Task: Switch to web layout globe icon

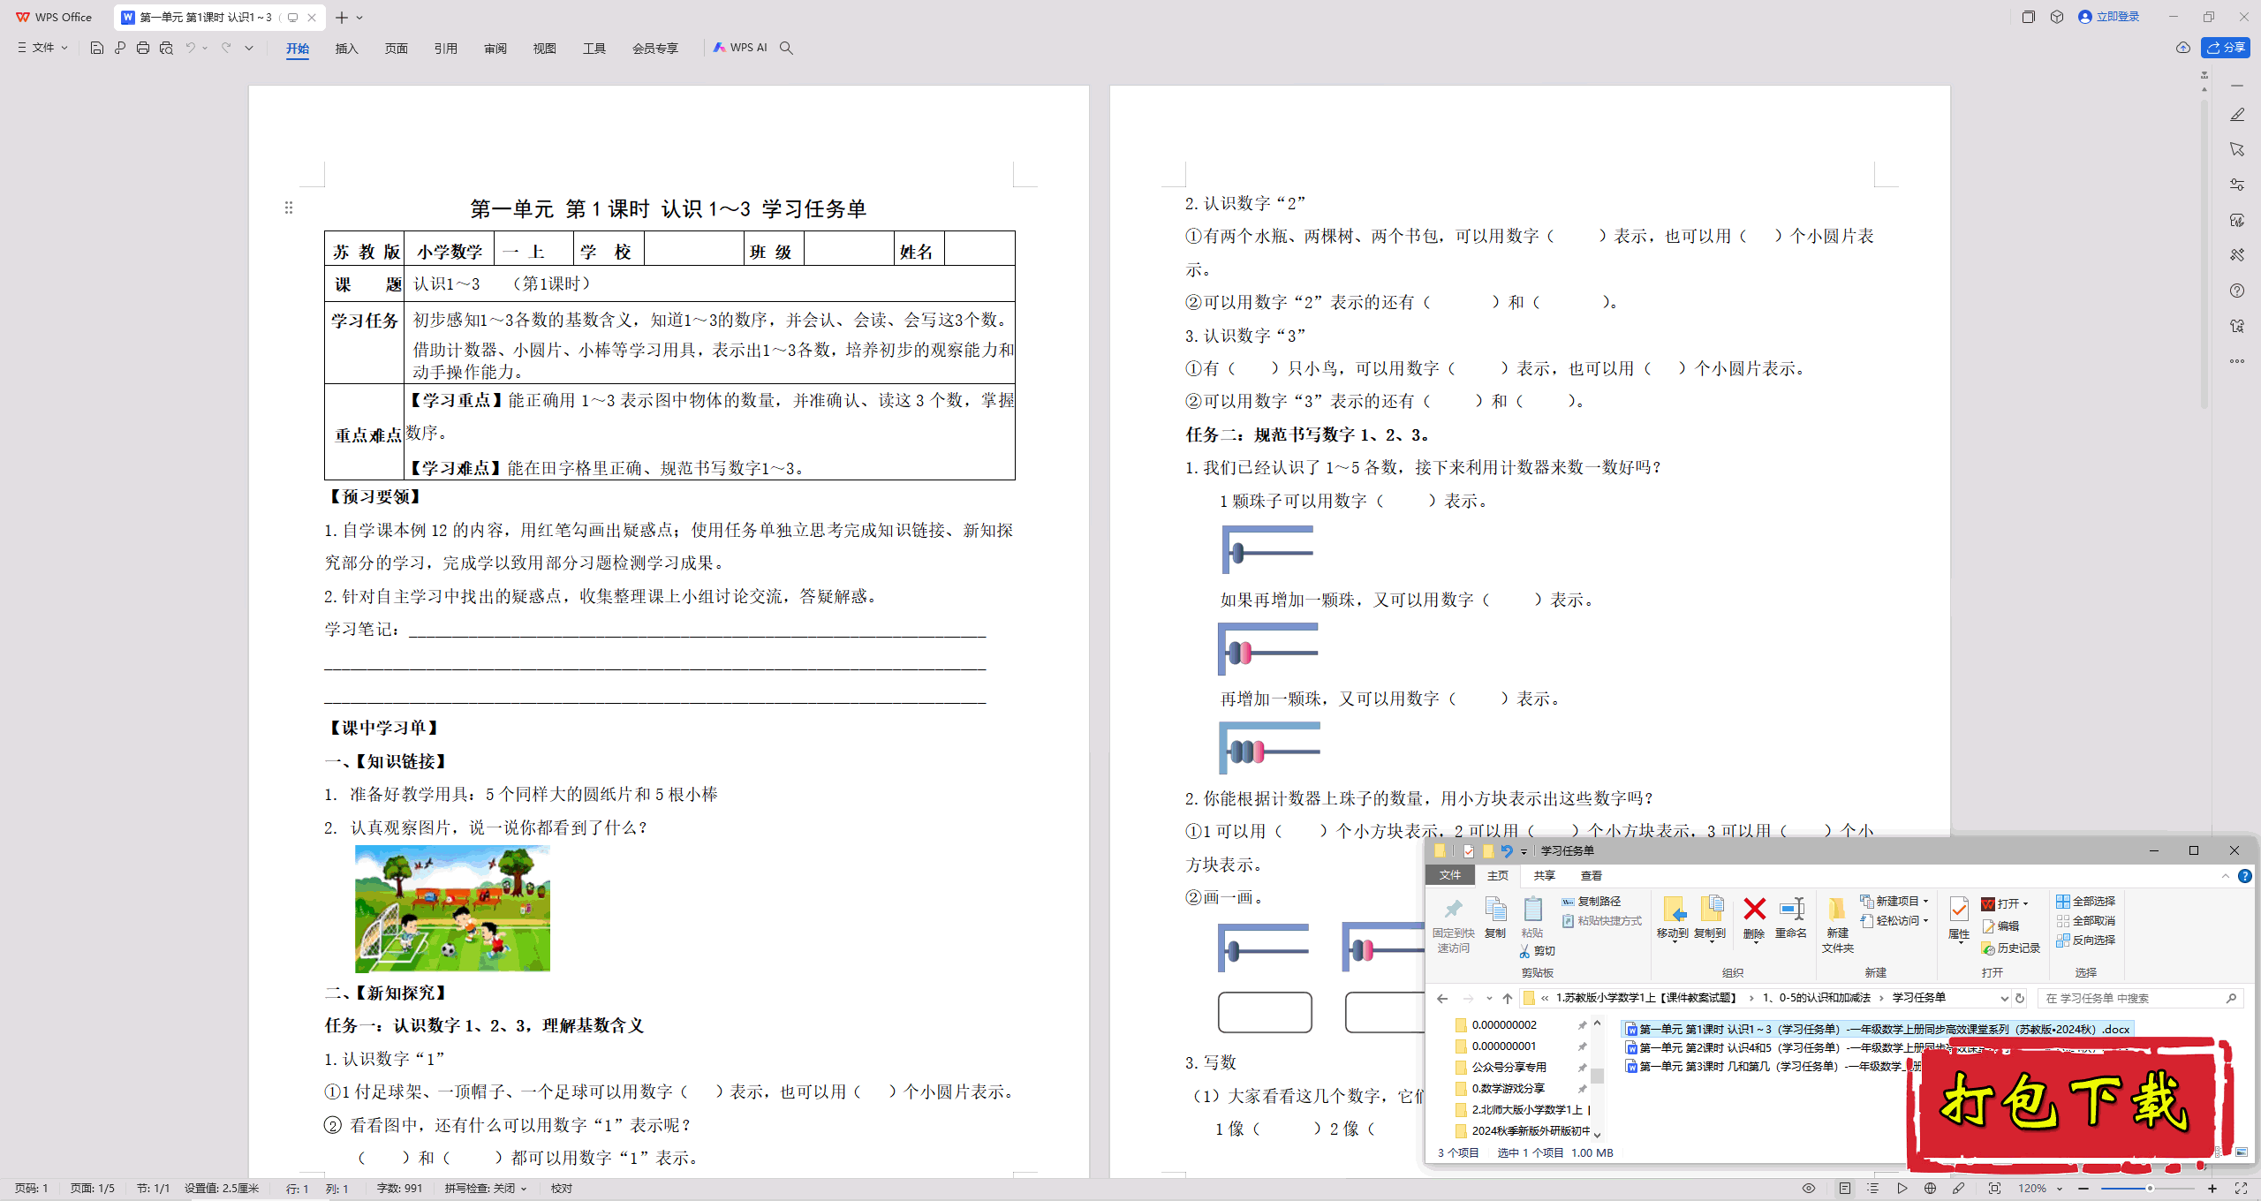Action: pyautogui.click(x=1930, y=1189)
